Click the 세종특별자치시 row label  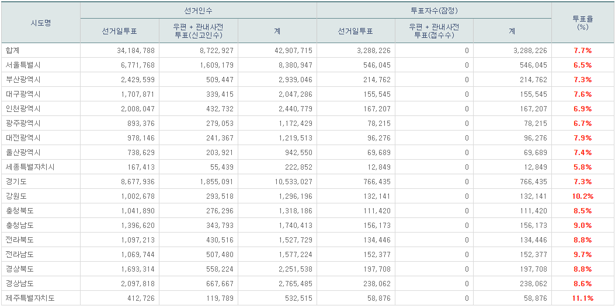[30, 167]
